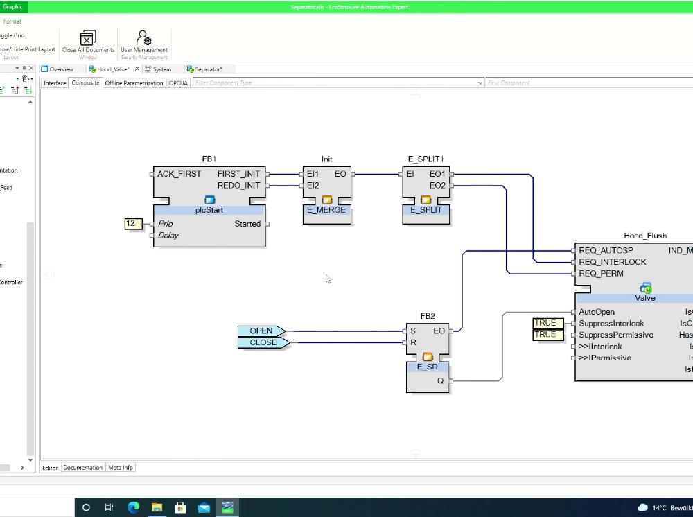
Task: Click the System tab network icon
Action: click(148, 69)
